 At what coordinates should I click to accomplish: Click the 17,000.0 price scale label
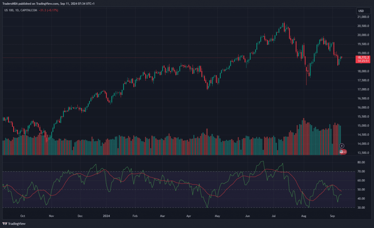[364, 89]
